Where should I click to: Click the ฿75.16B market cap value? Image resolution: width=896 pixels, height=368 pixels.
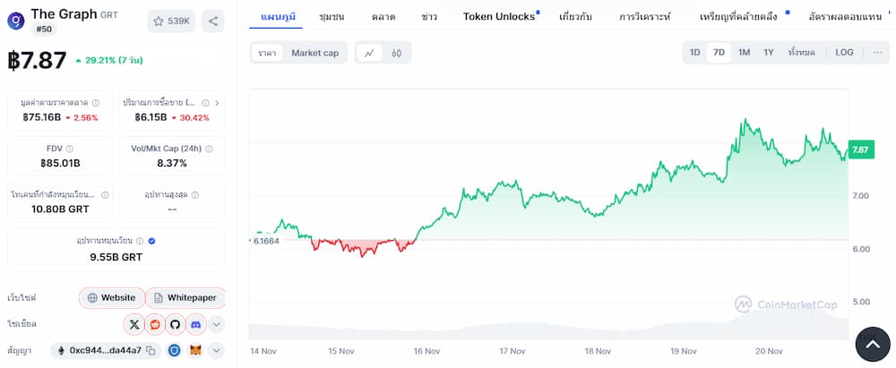point(42,117)
